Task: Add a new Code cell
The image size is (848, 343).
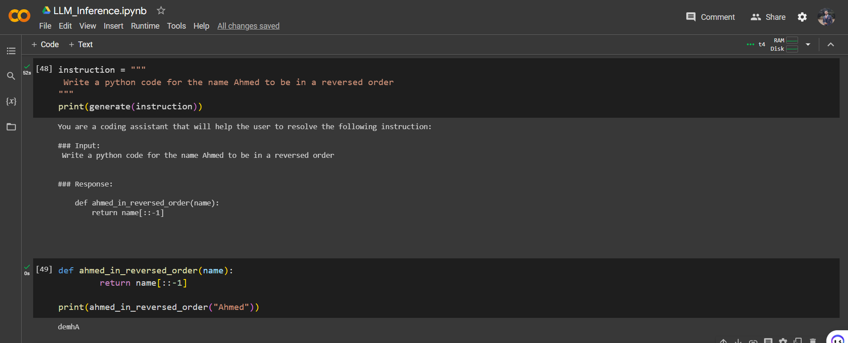Action: pos(45,45)
